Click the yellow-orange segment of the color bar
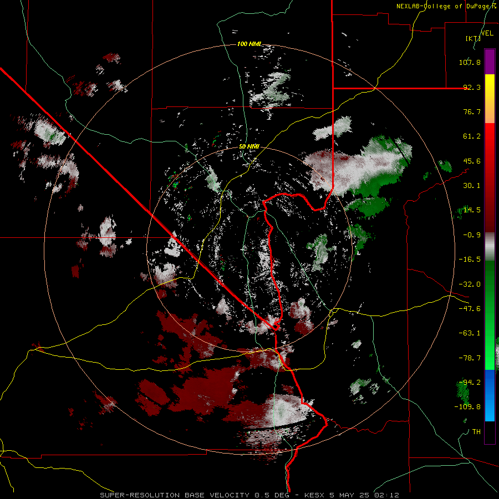The width and height of the screenshot is (499, 499). click(490, 99)
